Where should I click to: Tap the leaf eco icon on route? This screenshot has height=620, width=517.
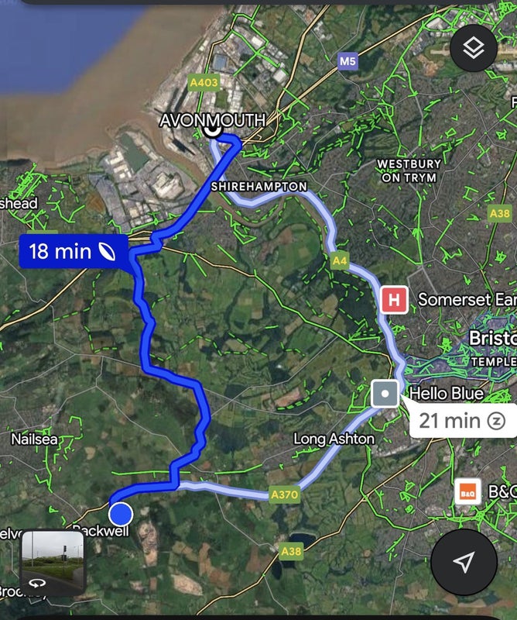(x=107, y=251)
